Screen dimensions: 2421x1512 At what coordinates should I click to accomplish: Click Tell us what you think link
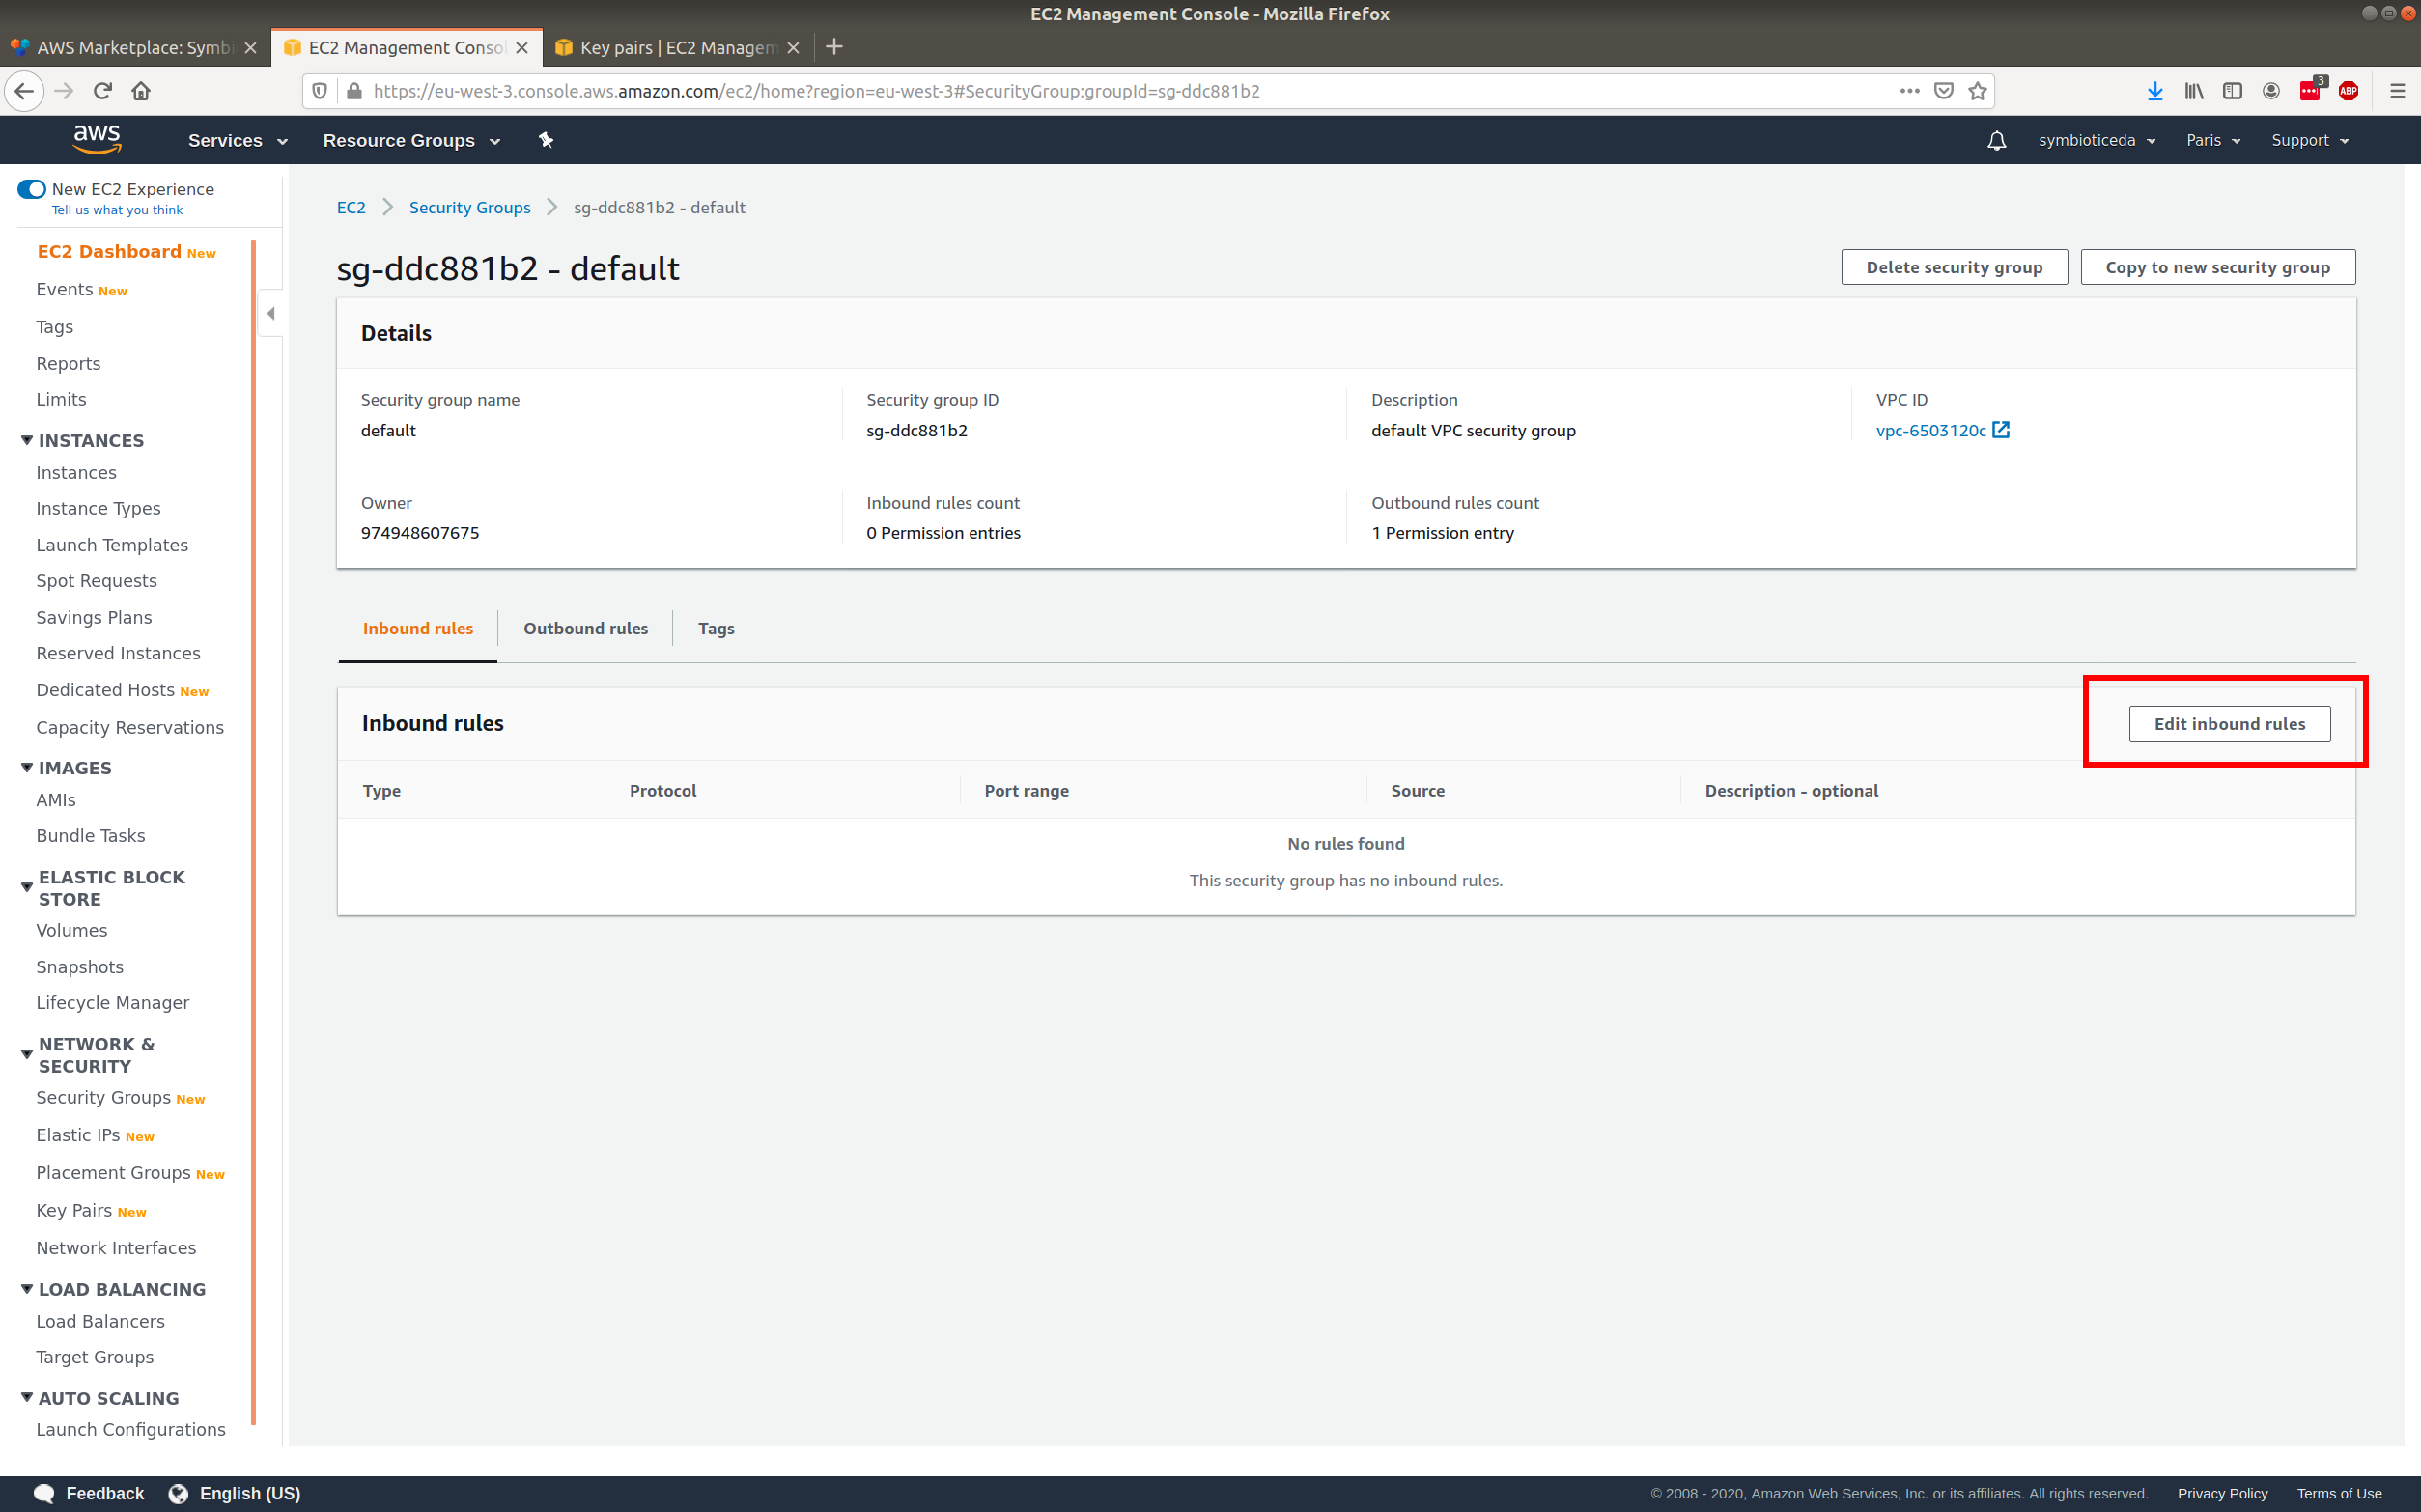(117, 210)
